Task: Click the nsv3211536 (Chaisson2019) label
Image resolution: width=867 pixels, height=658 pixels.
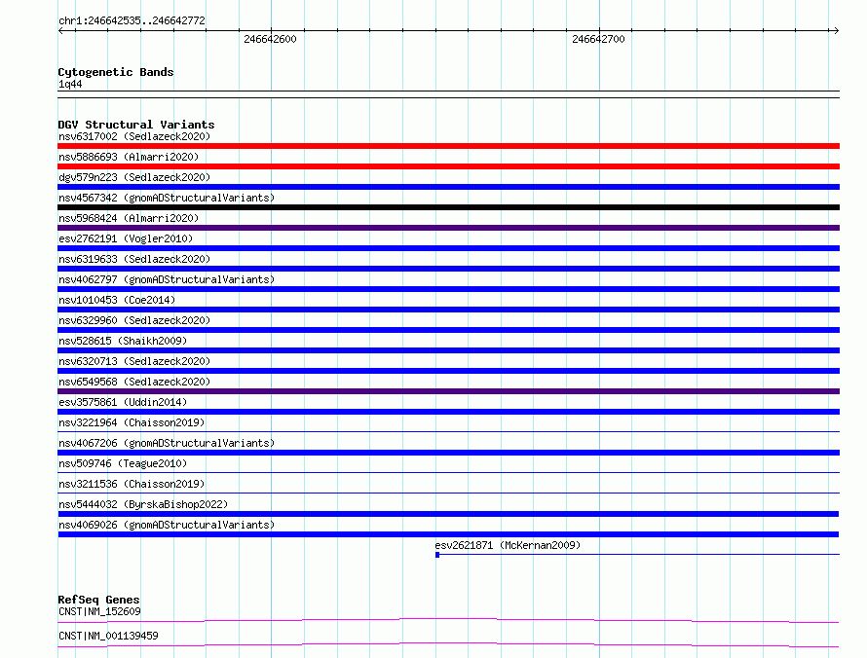Action: coord(132,484)
